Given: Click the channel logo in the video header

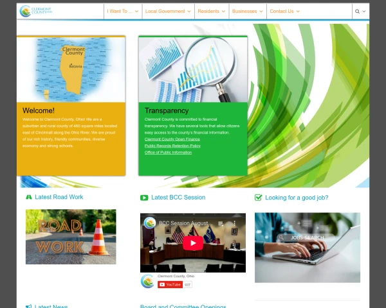Looking at the screenshot, I should pos(150,223).
